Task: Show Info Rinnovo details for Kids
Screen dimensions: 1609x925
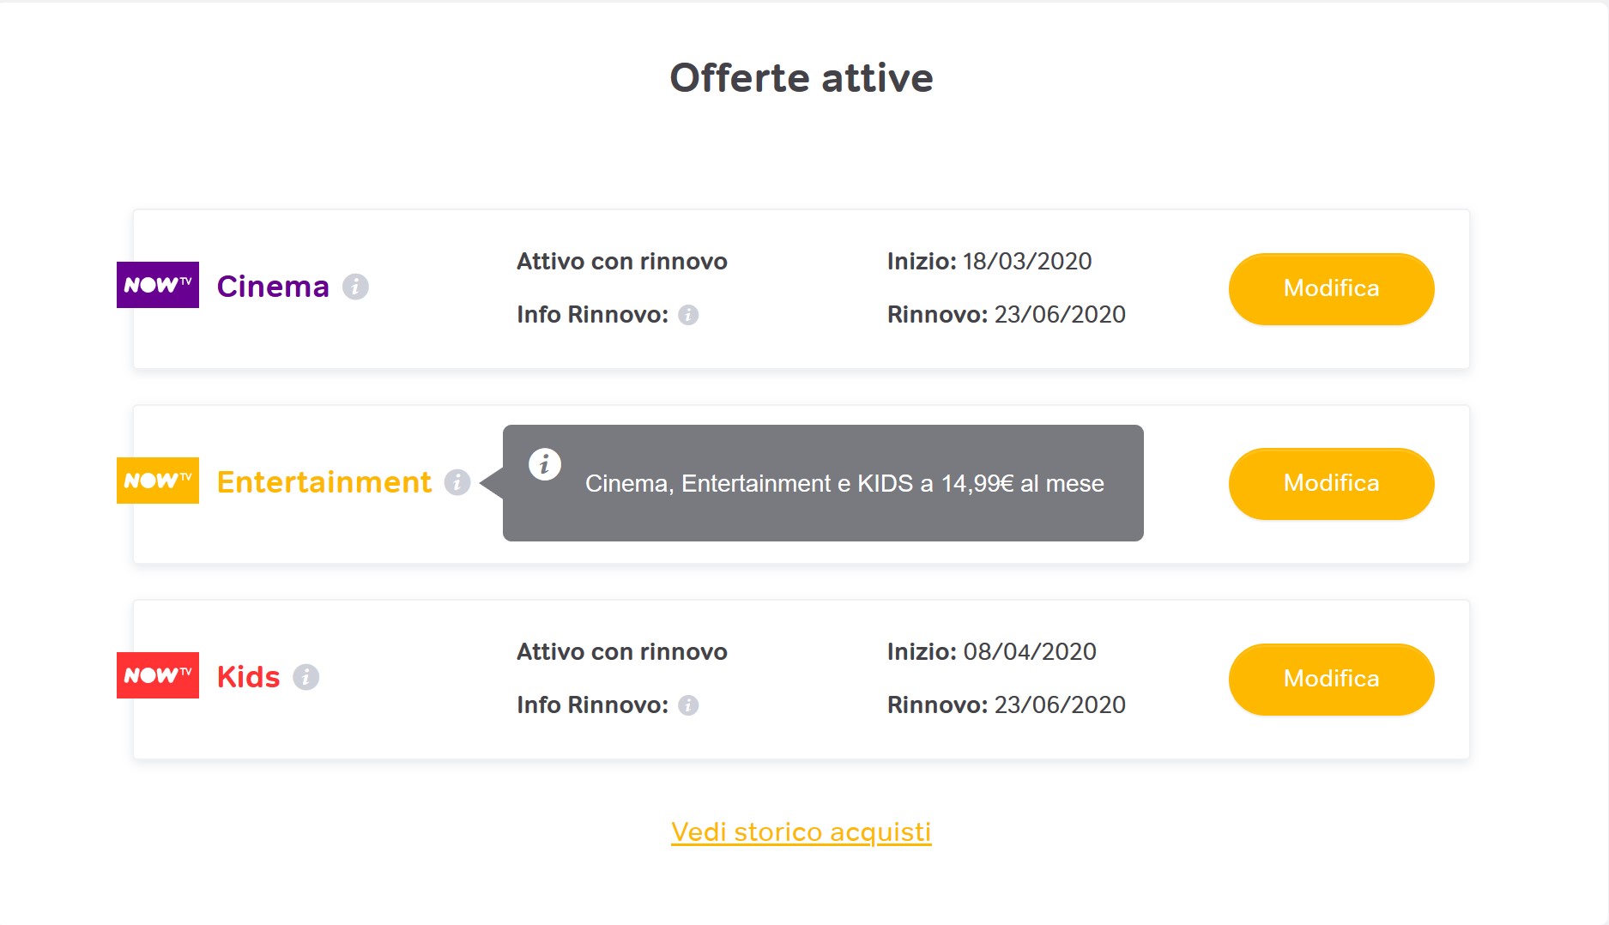Action: click(688, 705)
